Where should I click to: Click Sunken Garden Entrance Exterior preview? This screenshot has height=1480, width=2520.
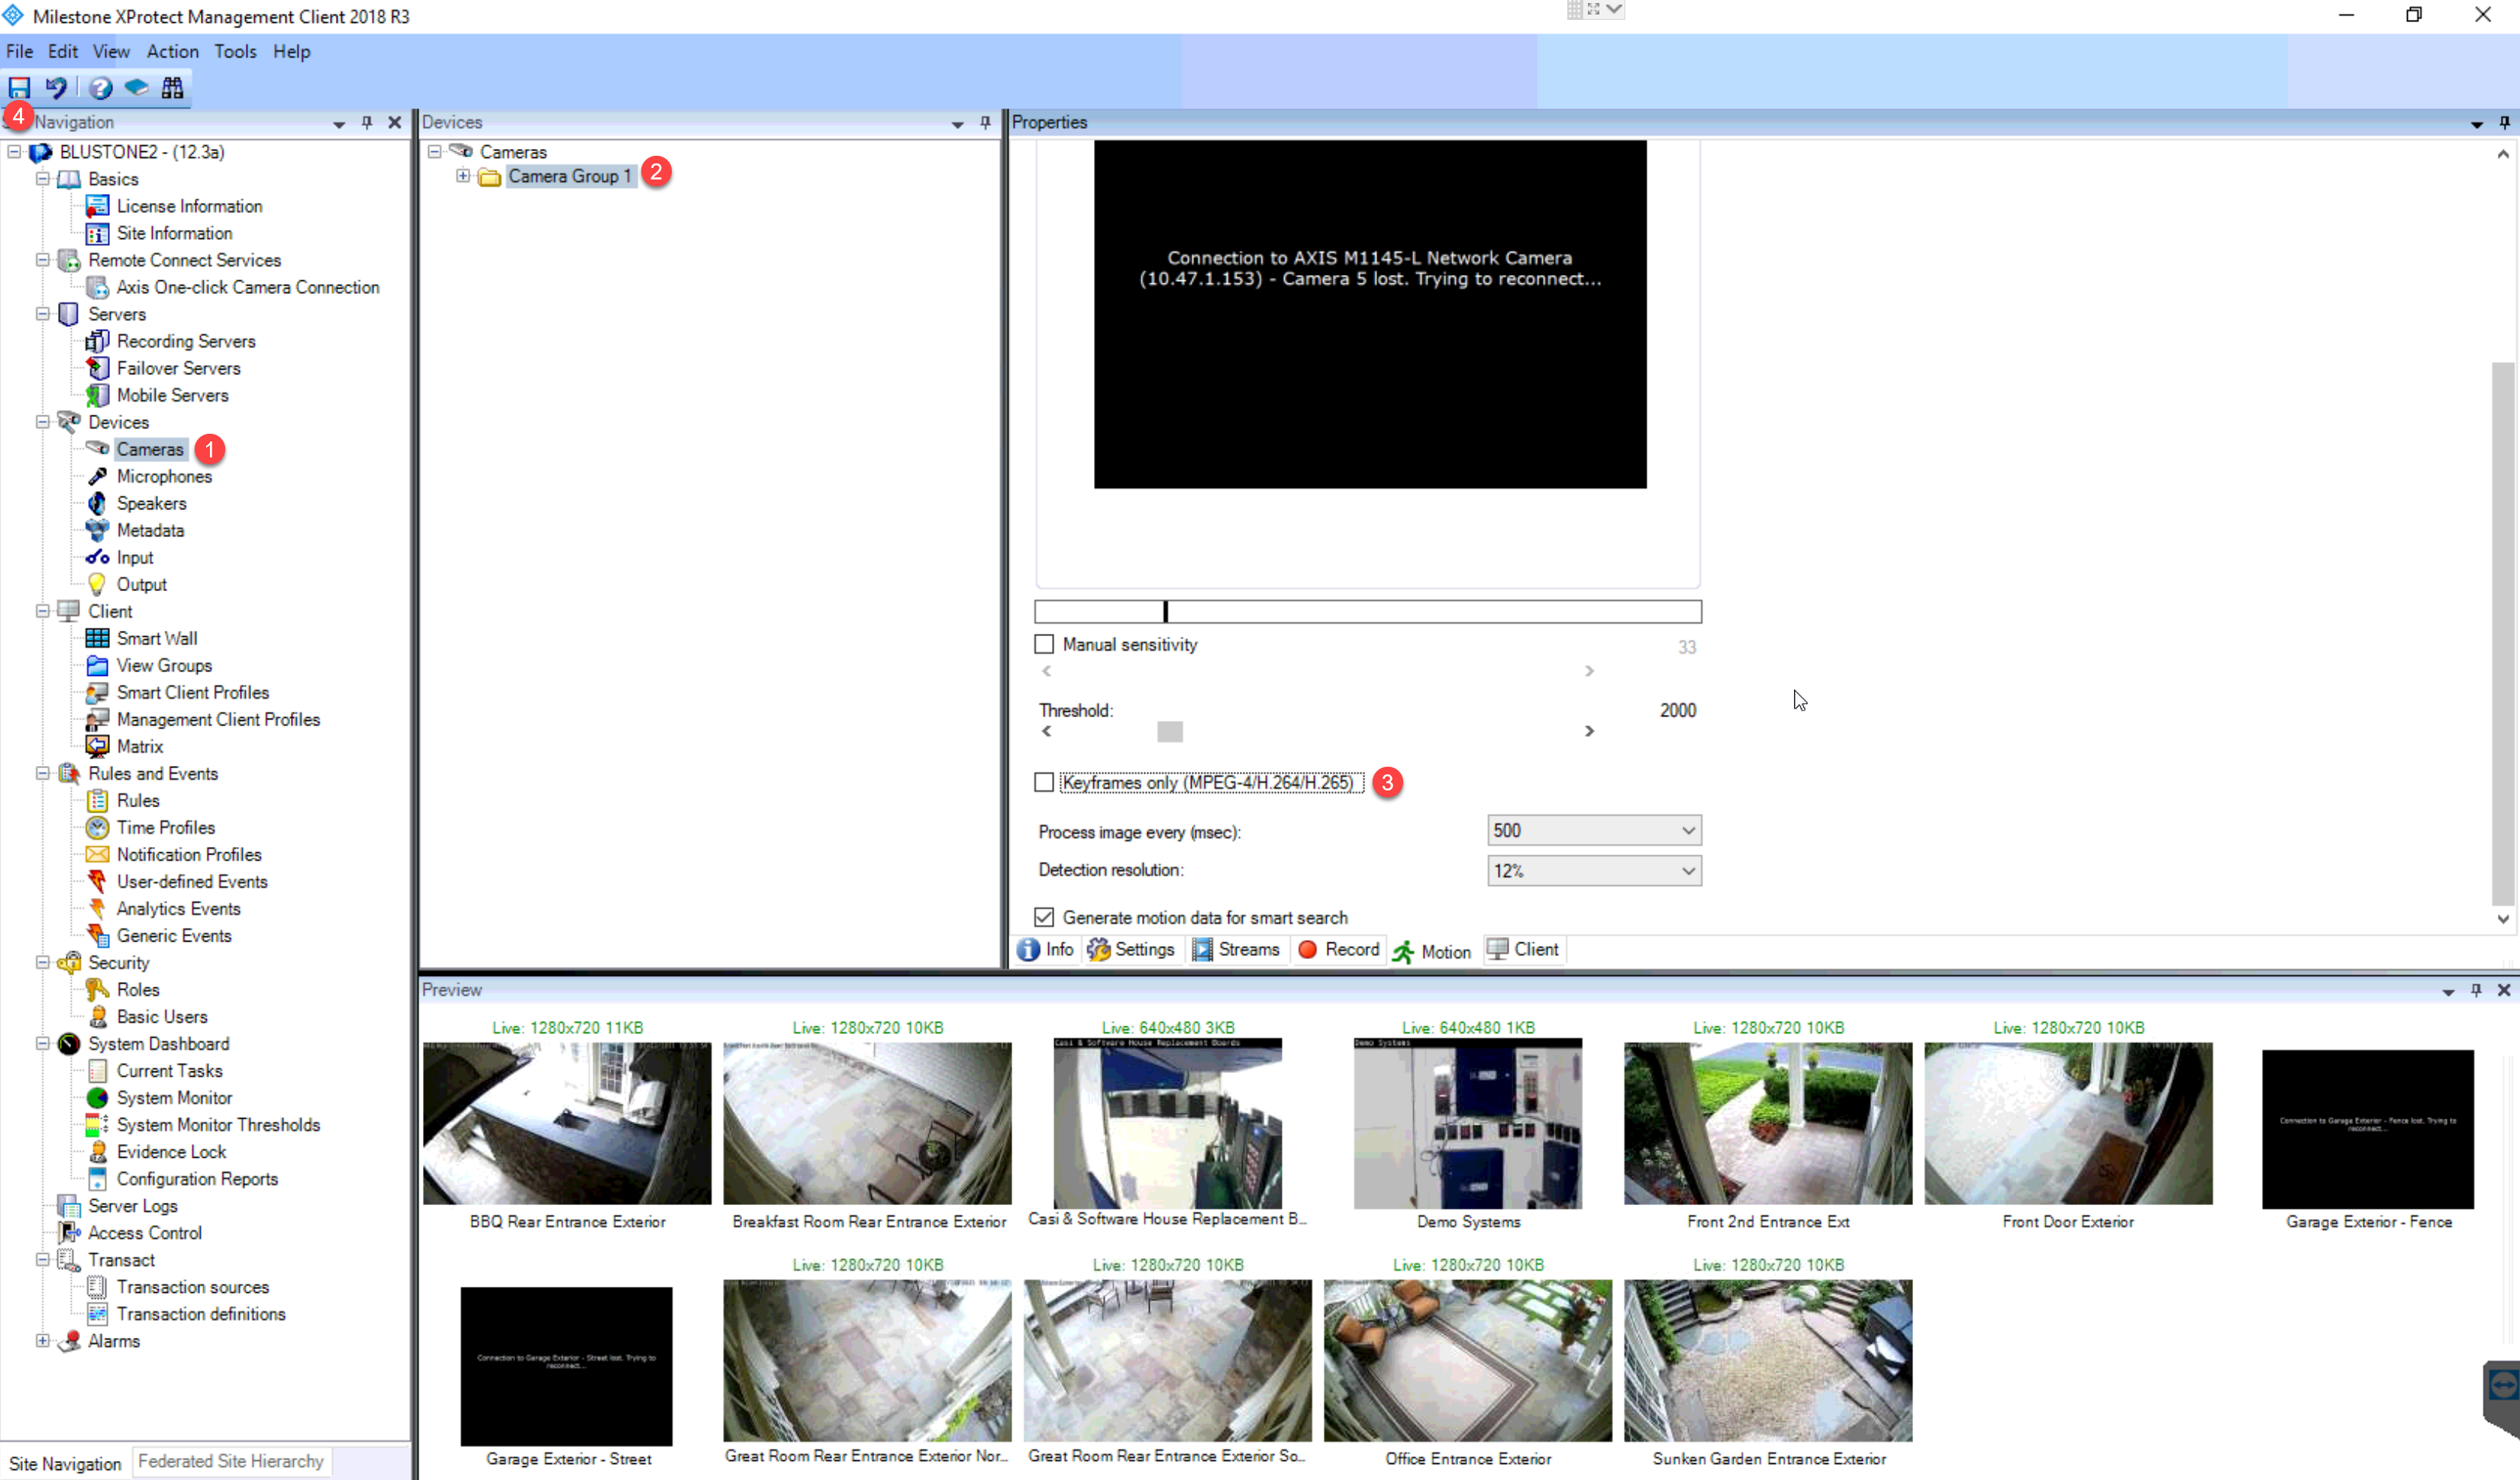(1768, 1364)
